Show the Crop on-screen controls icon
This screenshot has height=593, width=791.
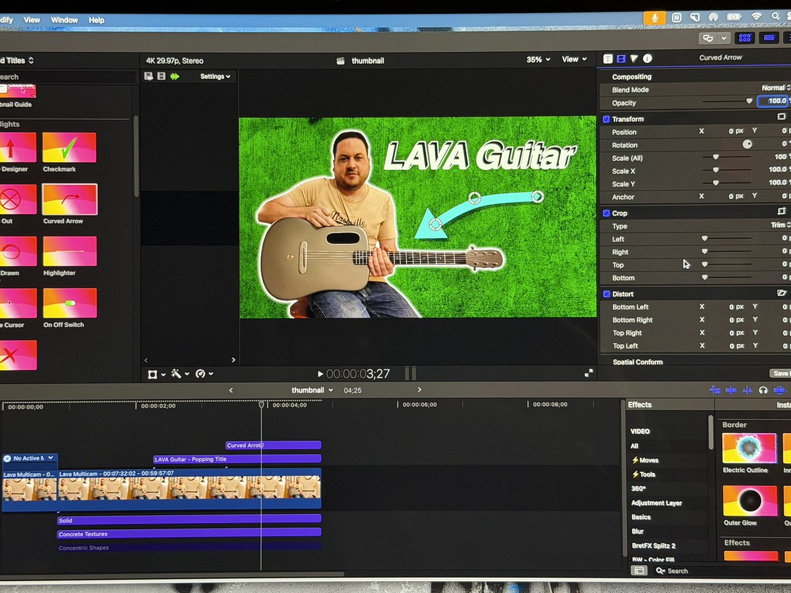pos(781,212)
